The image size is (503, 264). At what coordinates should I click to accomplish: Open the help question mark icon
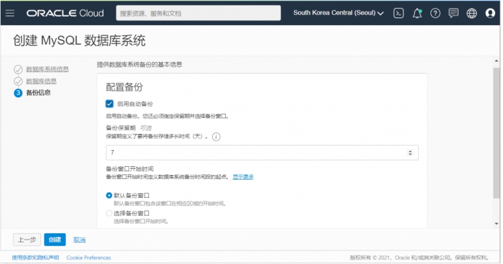coord(435,13)
